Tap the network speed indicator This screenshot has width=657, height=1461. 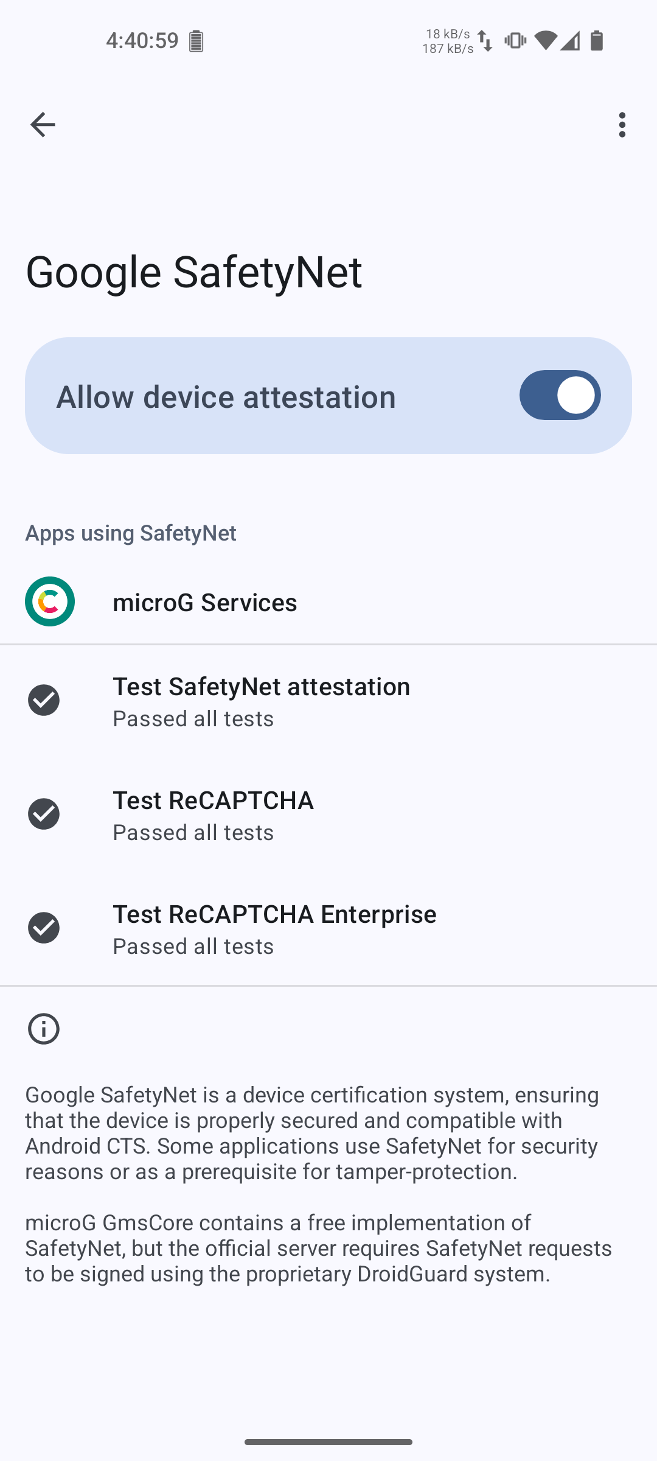click(448, 41)
